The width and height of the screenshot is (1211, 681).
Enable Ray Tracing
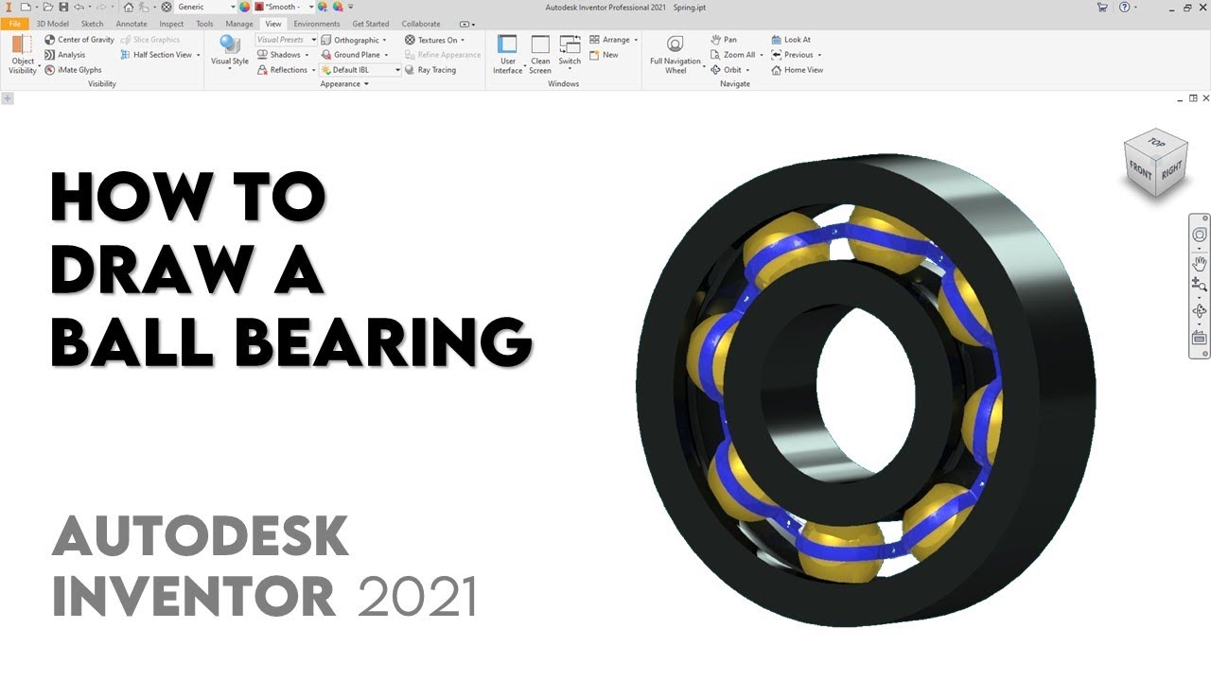point(430,70)
